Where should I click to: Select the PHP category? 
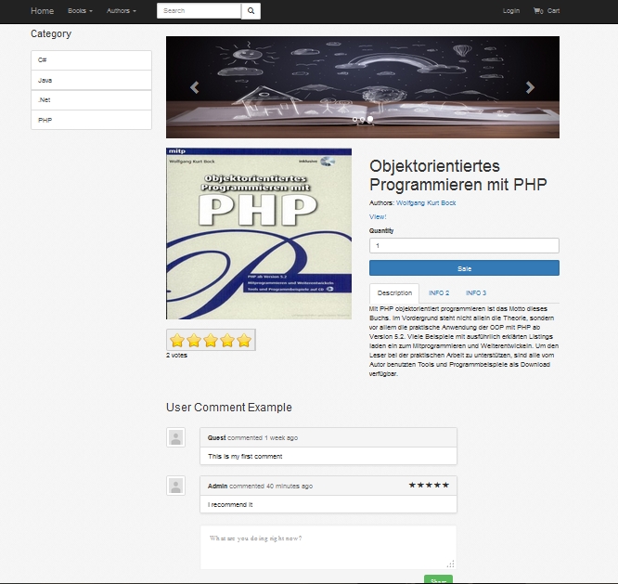point(92,120)
